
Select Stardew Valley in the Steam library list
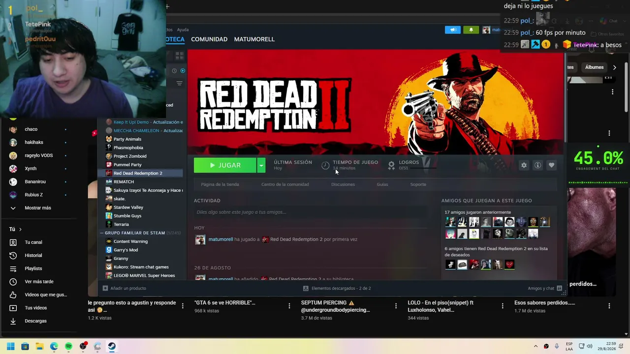click(x=128, y=207)
